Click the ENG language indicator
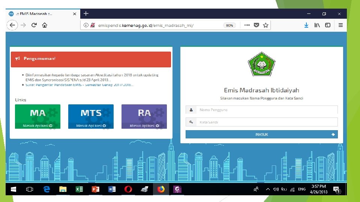This screenshot has height=202, width=360. pyautogui.click(x=301, y=189)
